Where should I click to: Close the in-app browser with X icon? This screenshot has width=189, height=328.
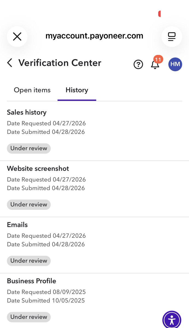click(17, 36)
